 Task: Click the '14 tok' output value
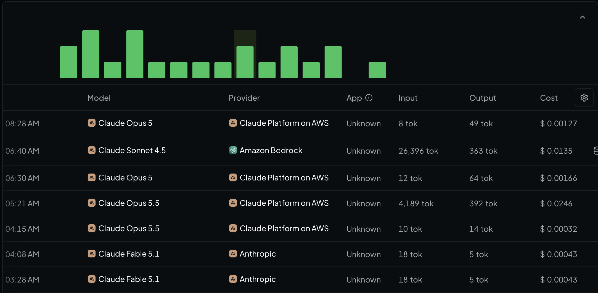[x=481, y=229]
